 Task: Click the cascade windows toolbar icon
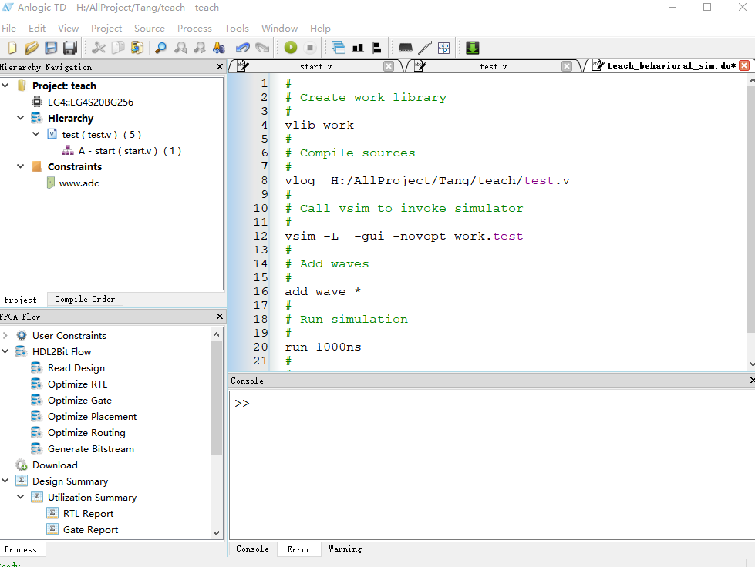coord(339,48)
